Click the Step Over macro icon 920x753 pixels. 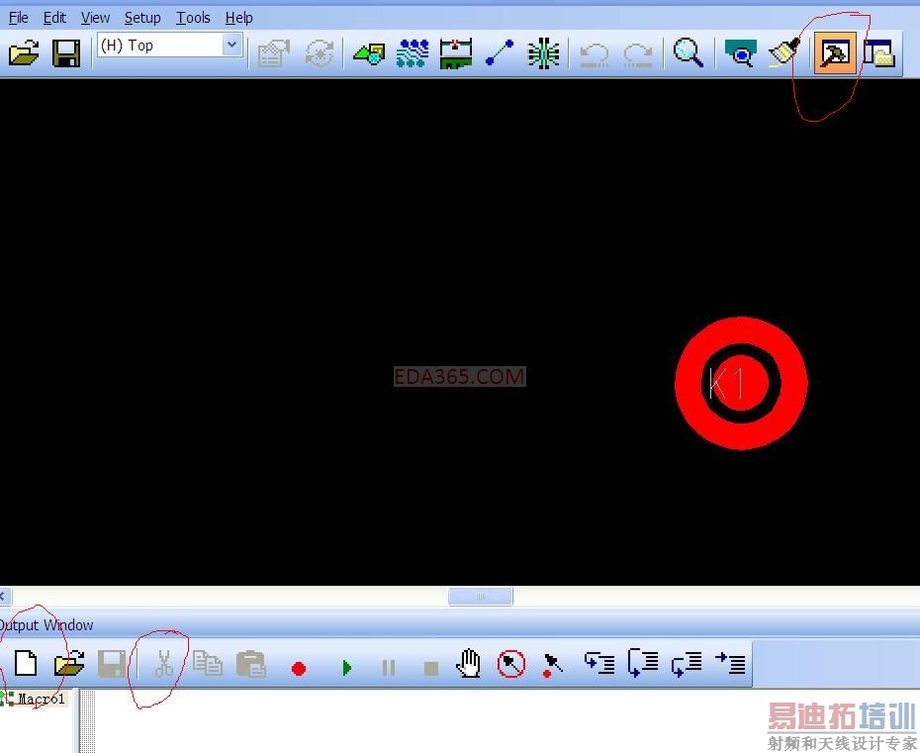point(642,663)
